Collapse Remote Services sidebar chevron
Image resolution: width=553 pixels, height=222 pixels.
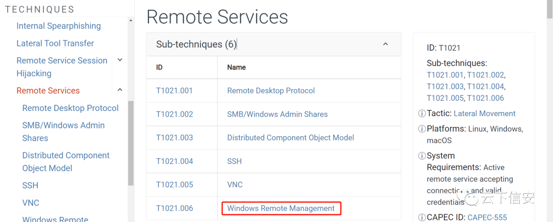[x=120, y=91]
